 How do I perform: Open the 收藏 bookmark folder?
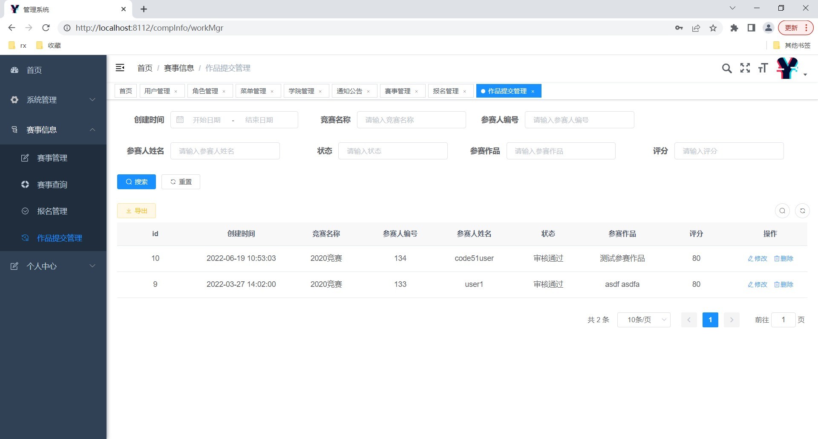(x=49, y=45)
